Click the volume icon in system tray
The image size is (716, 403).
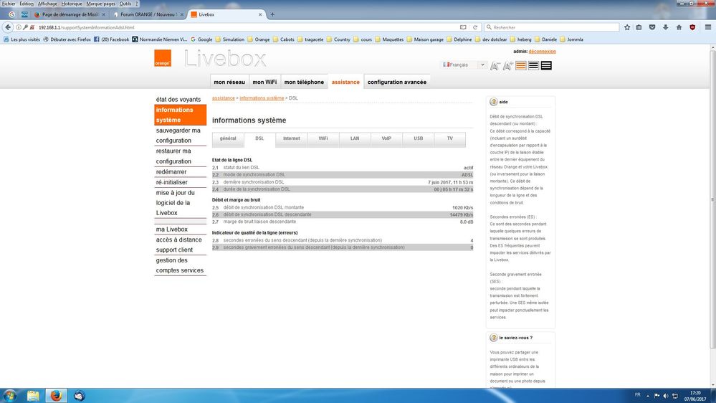click(x=666, y=396)
